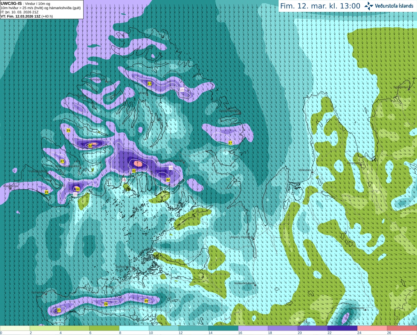417x335 pixels.
Task: Pick the 16–18 m/s lavender legend swatch
Action: 253,328
